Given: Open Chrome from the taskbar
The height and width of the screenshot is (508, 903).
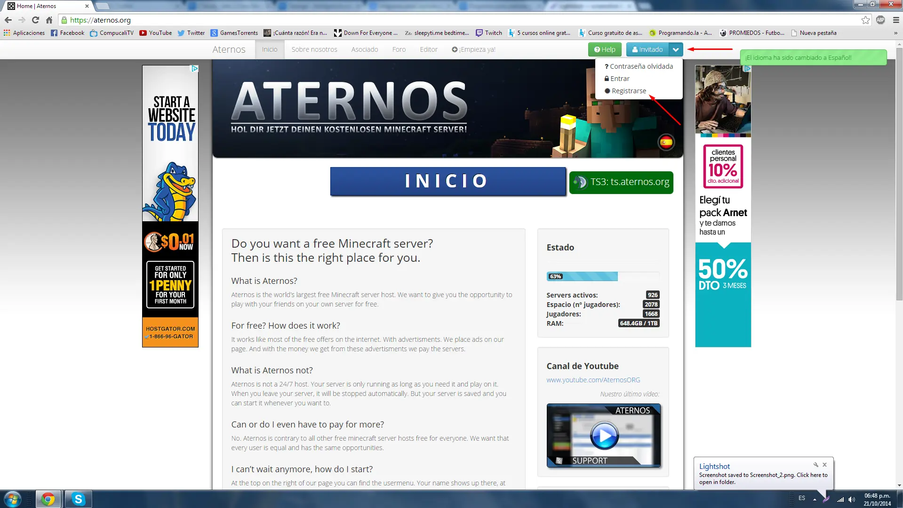Looking at the screenshot, I should point(48,499).
